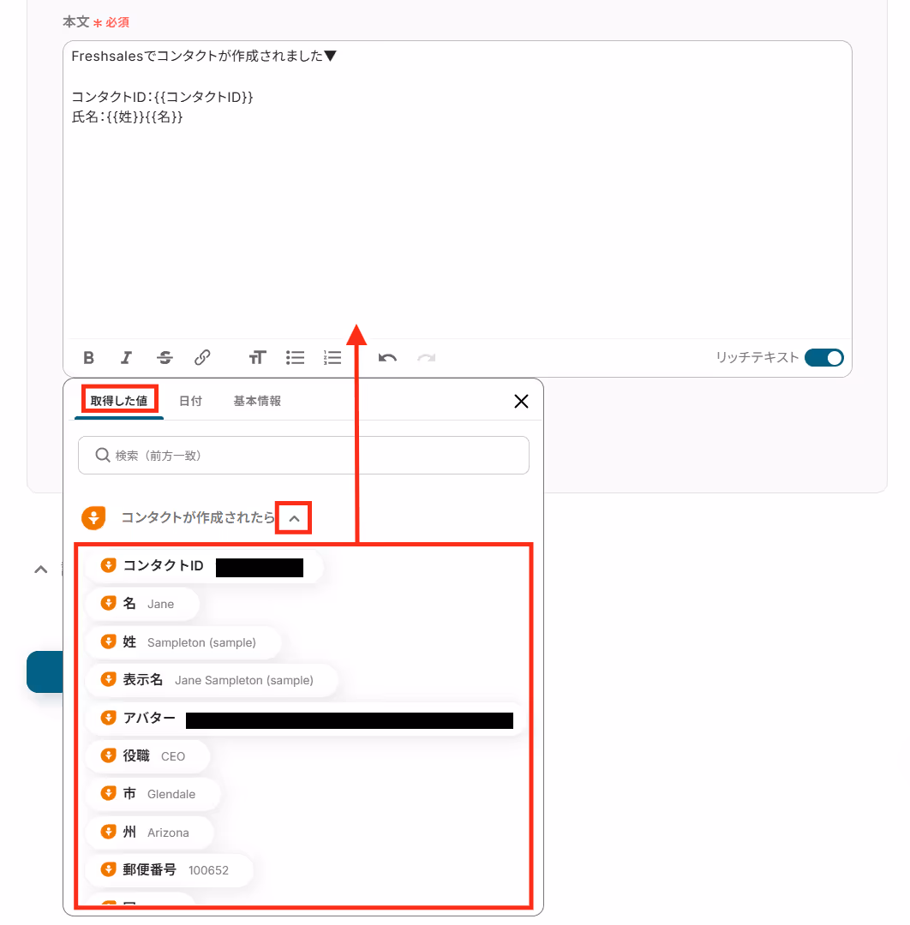The width and height of the screenshot is (910, 925).
Task: Insert the 郵便番号 100652 value
Action: (x=170, y=870)
